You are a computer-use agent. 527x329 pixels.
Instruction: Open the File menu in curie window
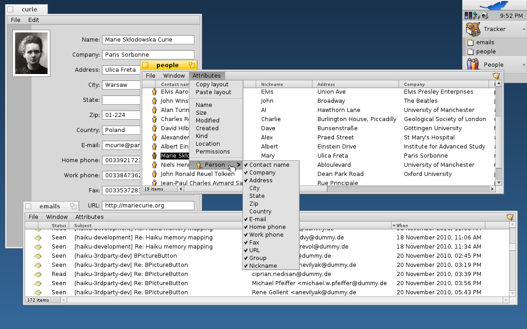pyautogui.click(x=16, y=20)
